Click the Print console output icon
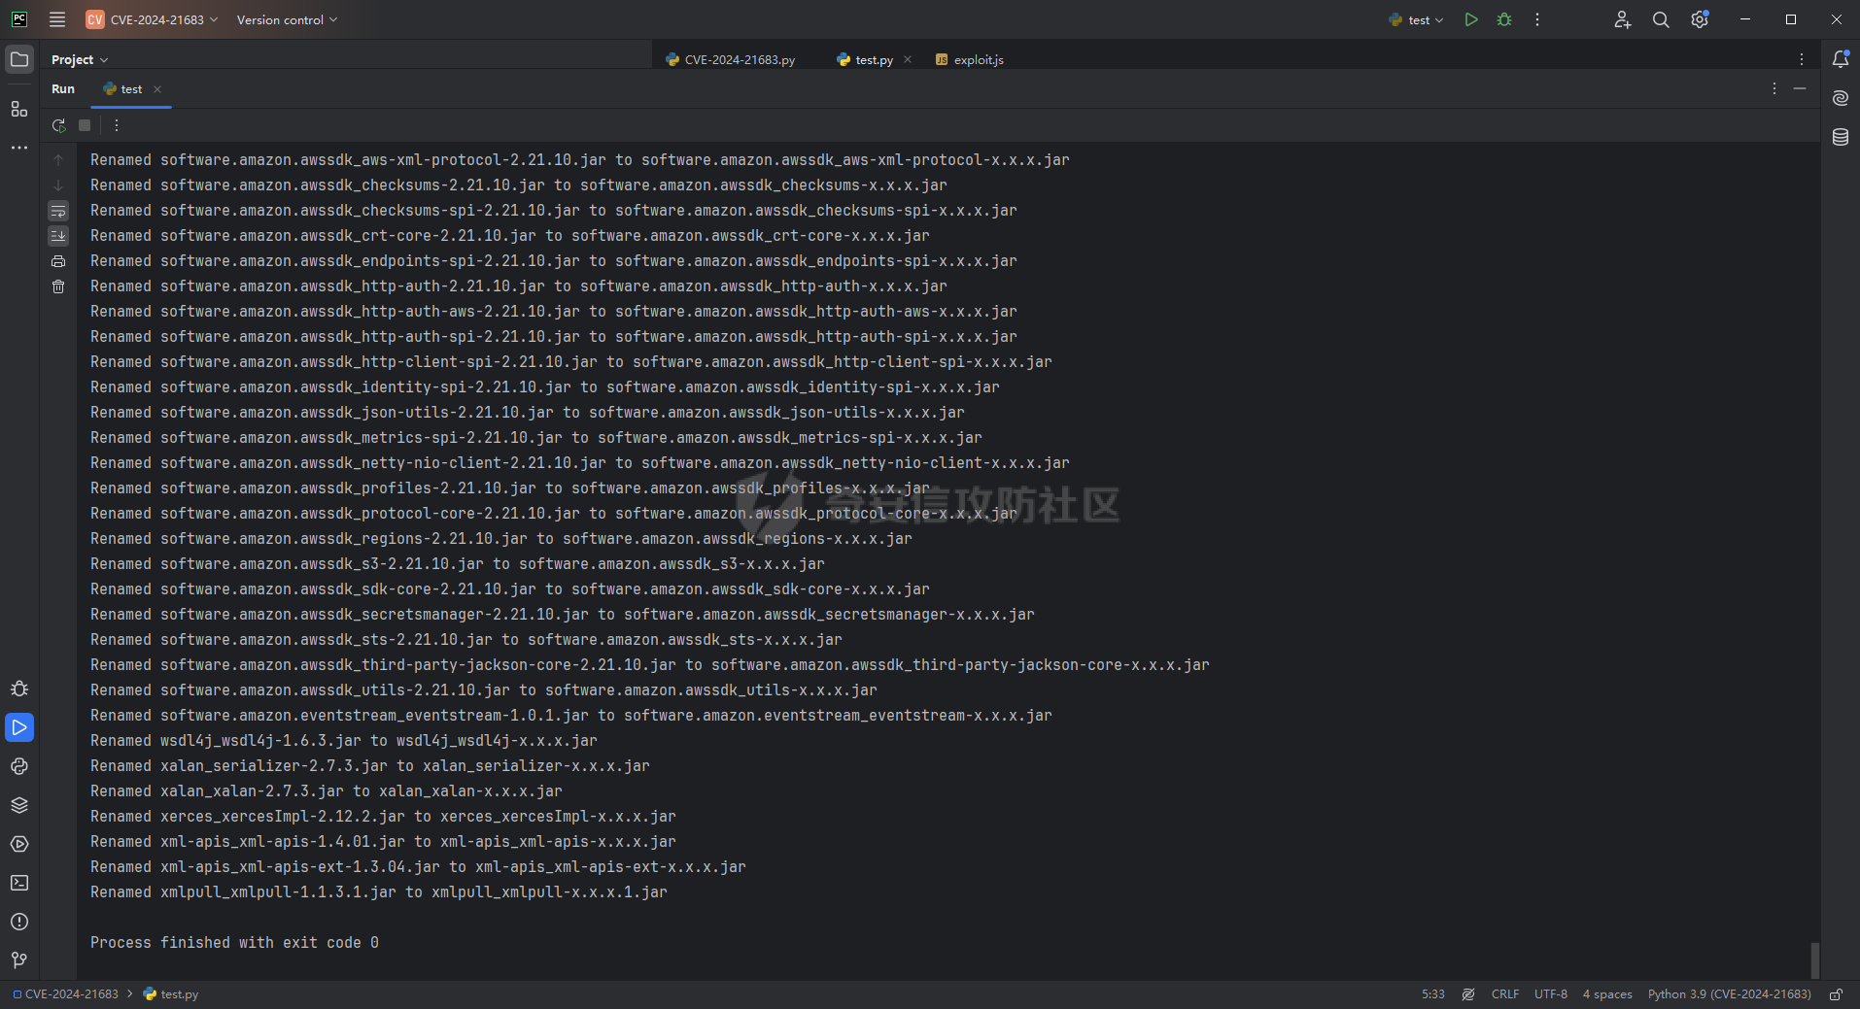This screenshot has height=1009, width=1860. click(58, 261)
